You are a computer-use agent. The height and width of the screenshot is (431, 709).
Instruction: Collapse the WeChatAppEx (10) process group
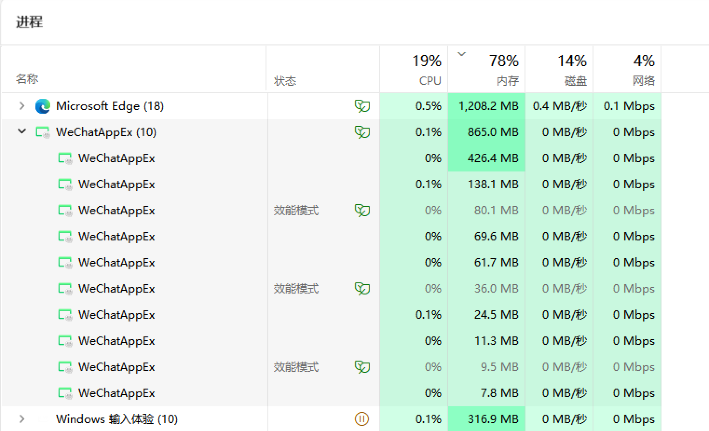21,132
